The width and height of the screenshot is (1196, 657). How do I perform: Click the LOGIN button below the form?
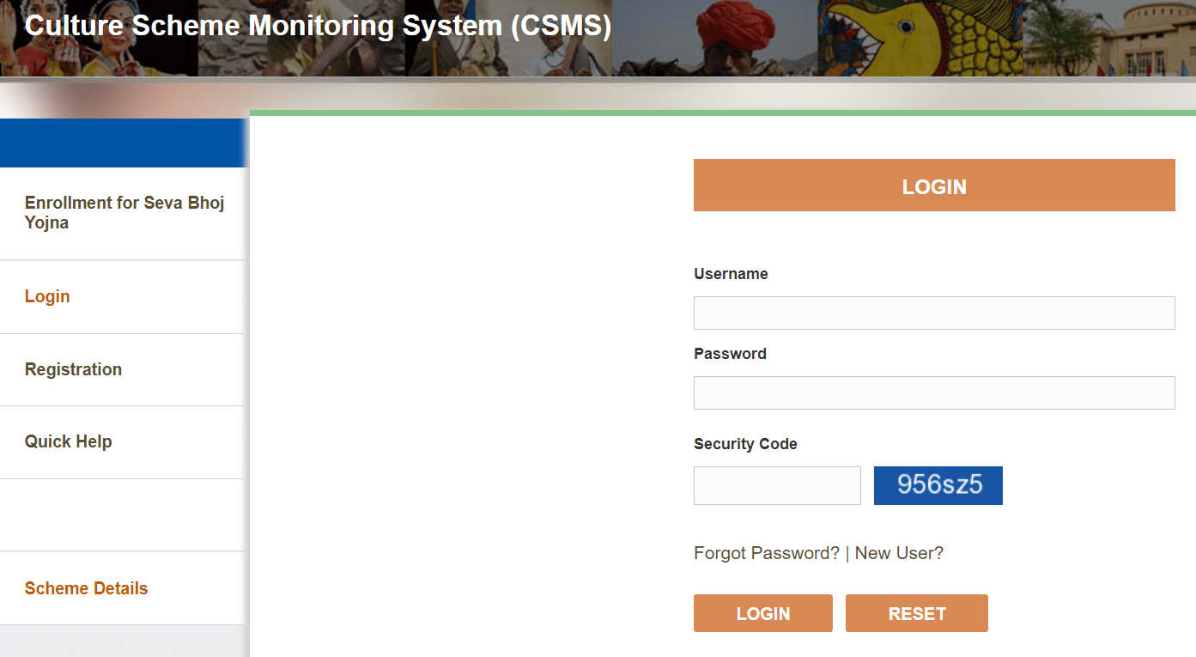(x=762, y=613)
